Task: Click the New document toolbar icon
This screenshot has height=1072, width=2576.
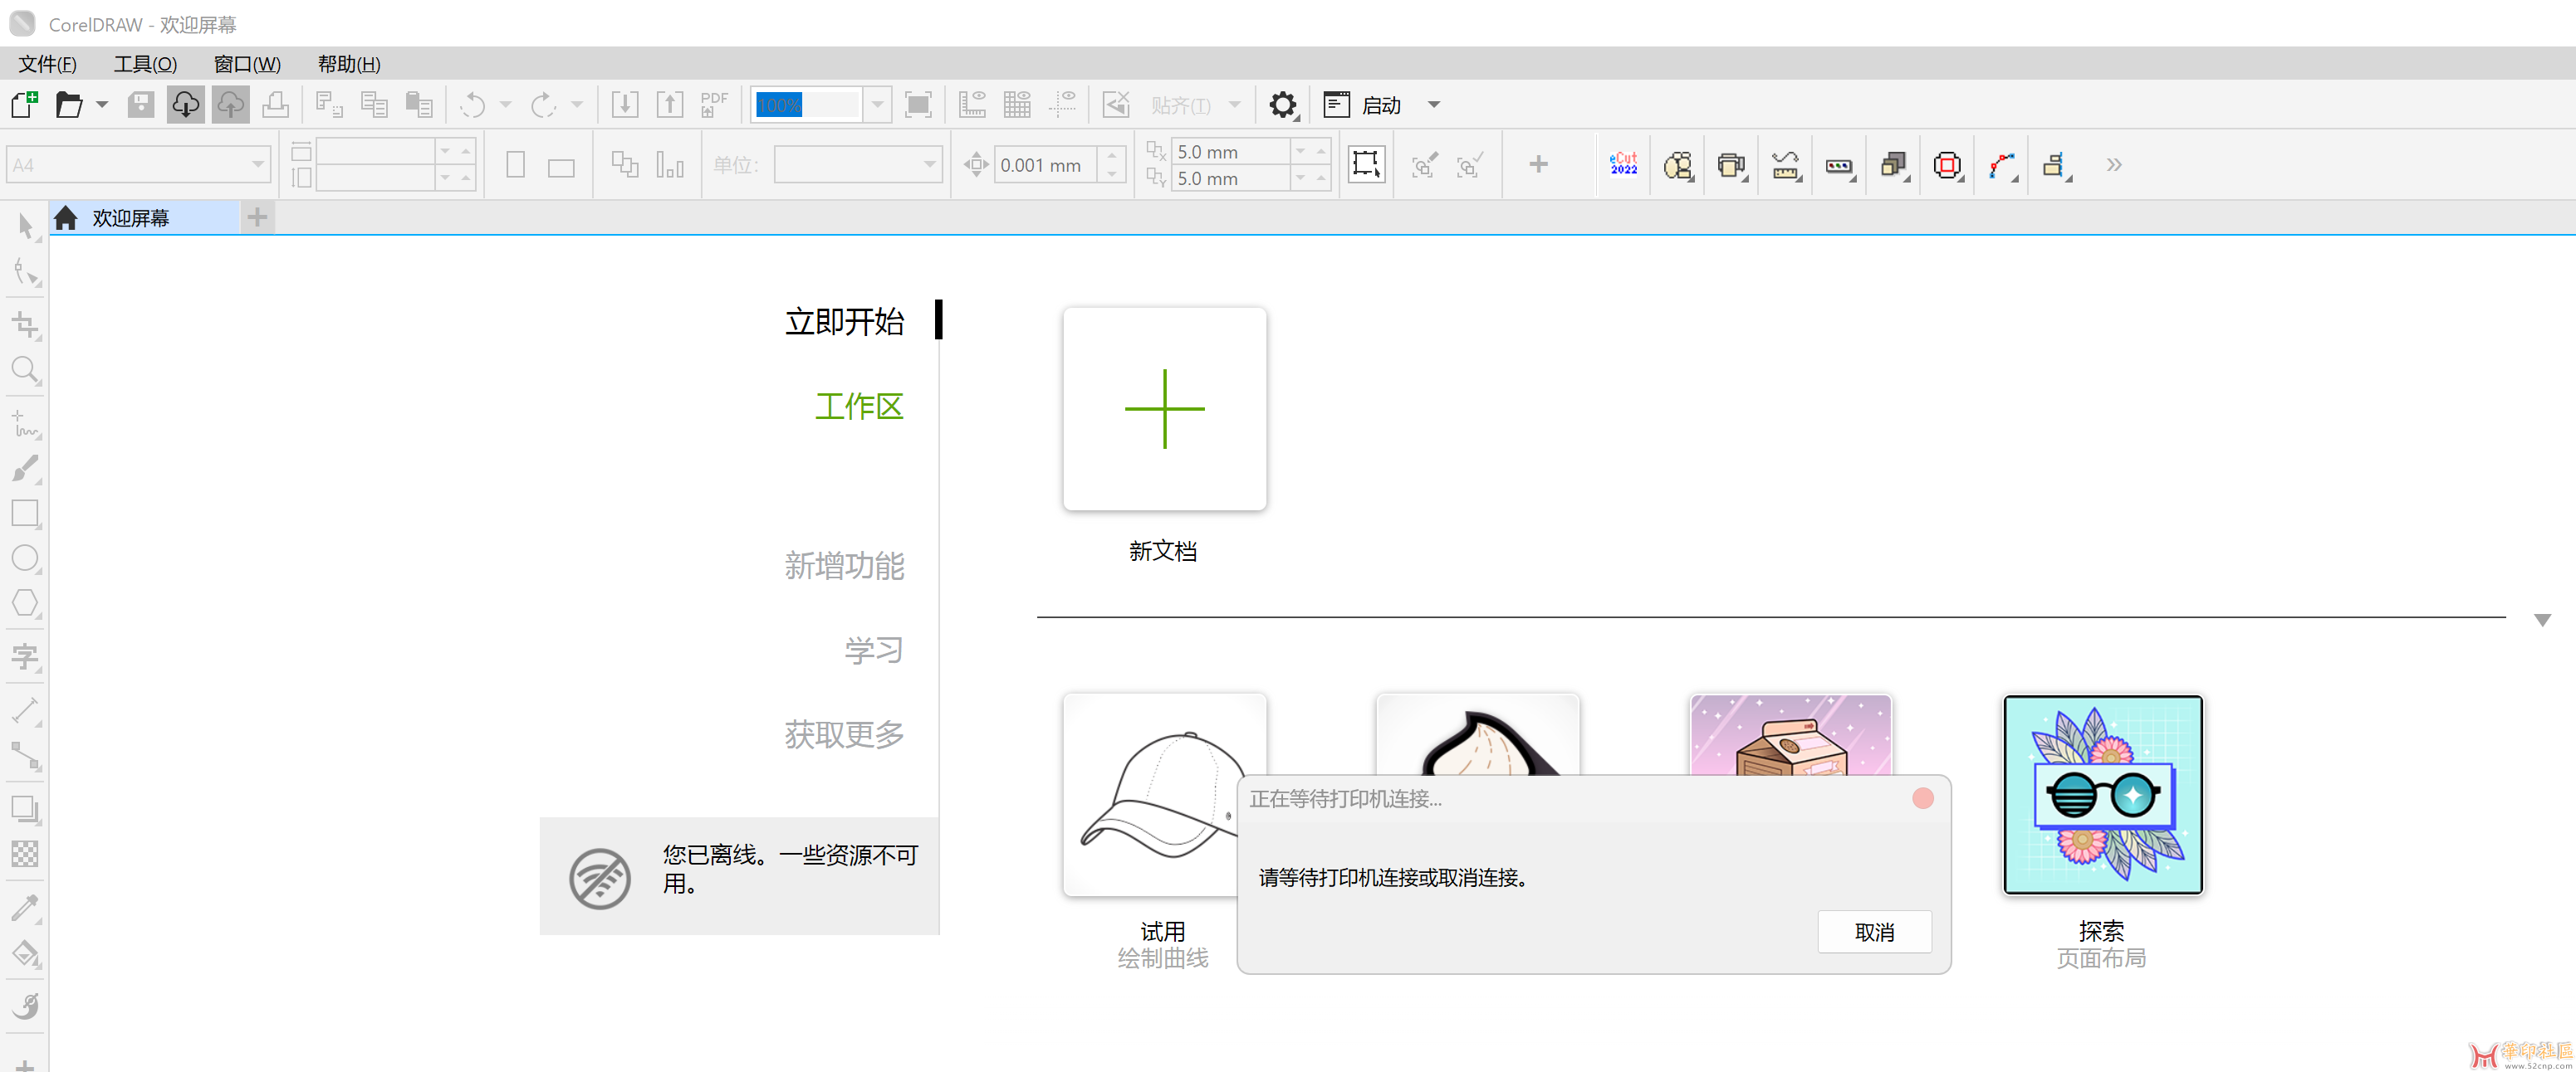Action: (x=24, y=104)
